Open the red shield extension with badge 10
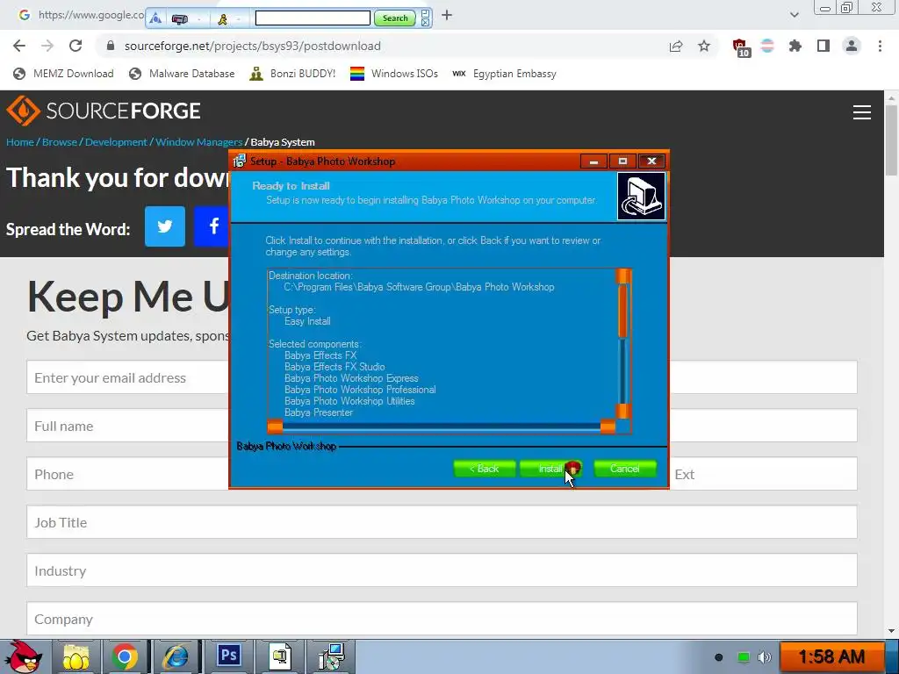The width and height of the screenshot is (899, 674). (741, 47)
